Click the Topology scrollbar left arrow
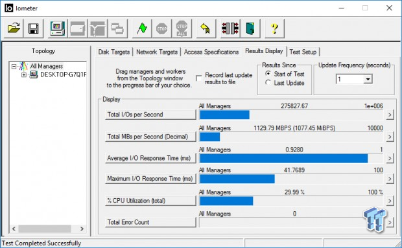402x248 pixels. click(14, 229)
